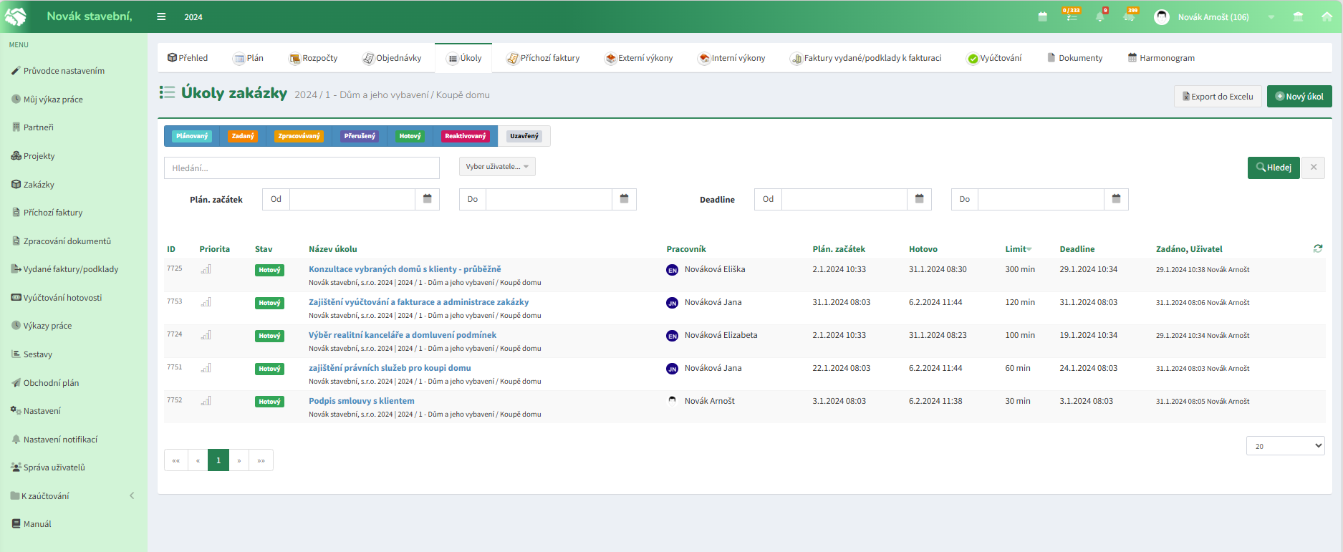Open calendar picker for Plán. začátek Od
Image resolution: width=1343 pixels, height=552 pixels.
coord(428,199)
